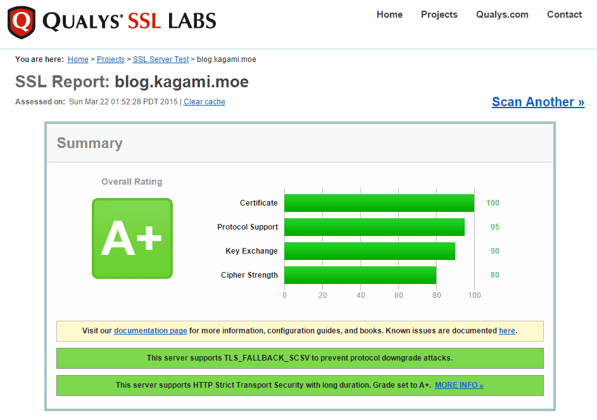Click the Protocol Support label
597x420 pixels.
point(248,227)
